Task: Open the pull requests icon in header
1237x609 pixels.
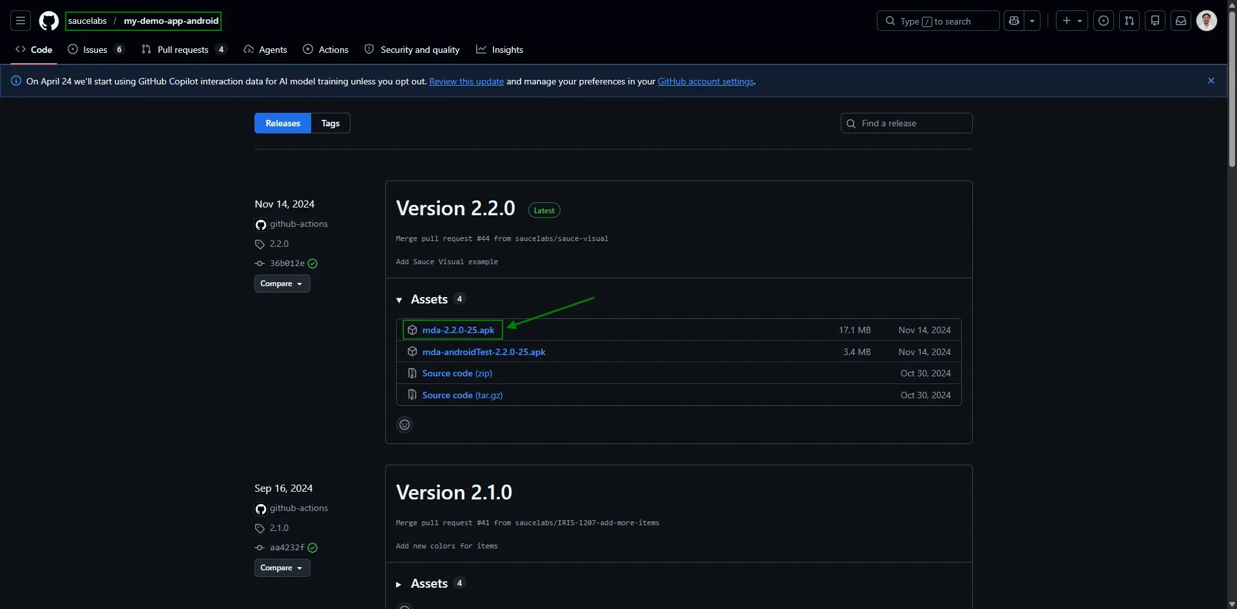Action: [1129, 21]
